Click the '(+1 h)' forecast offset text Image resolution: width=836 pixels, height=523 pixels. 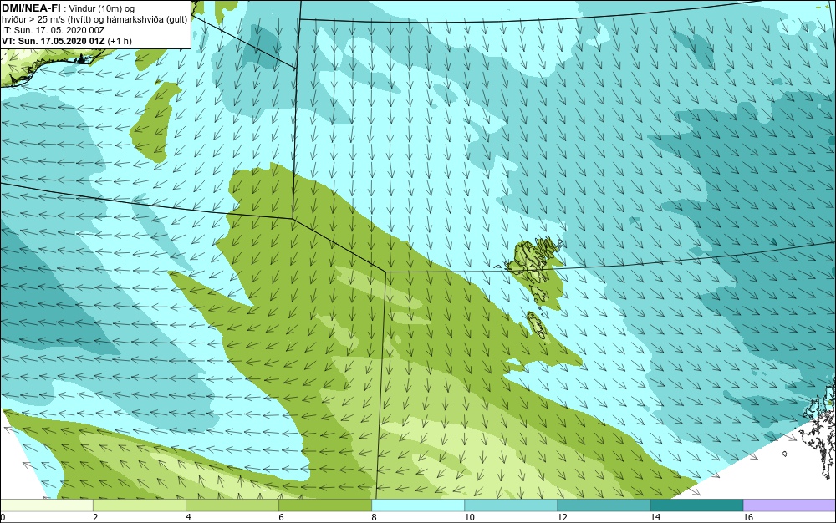(120, 41)
